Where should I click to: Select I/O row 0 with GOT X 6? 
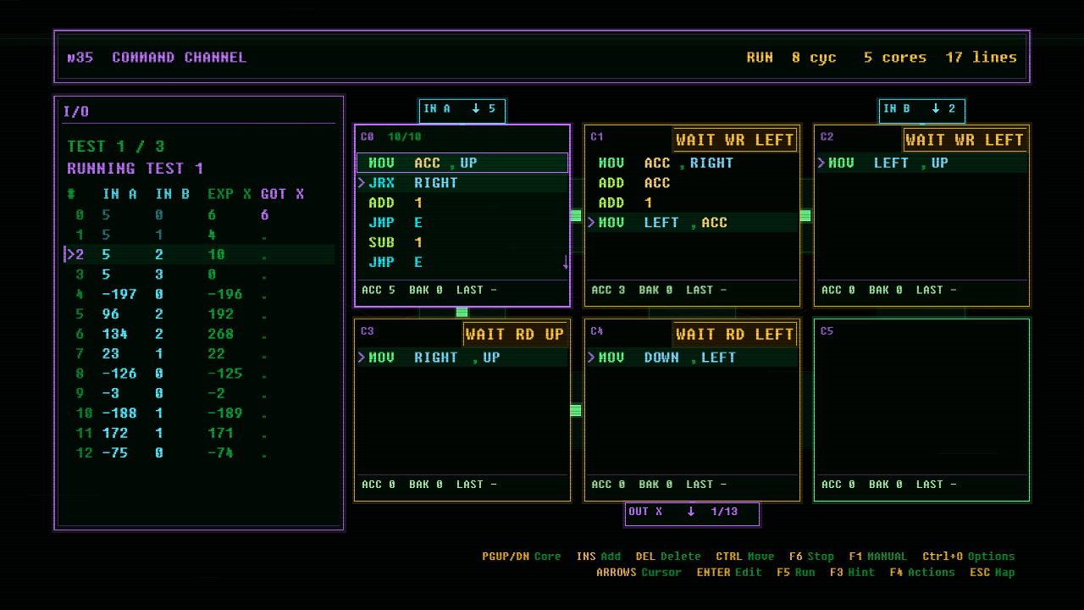click(x=200, y=215)
